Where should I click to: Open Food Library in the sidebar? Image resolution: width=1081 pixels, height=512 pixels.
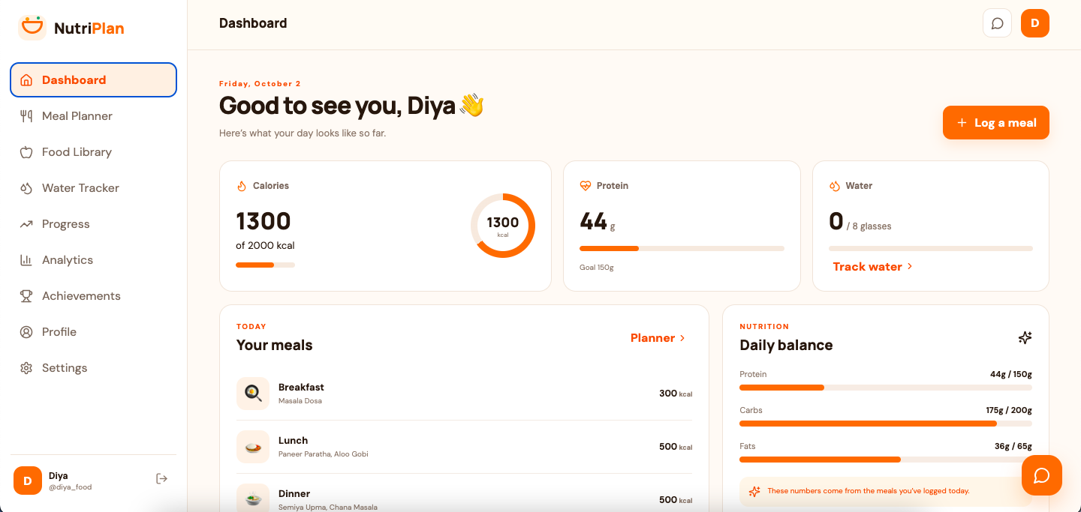[x=93, y=152]
